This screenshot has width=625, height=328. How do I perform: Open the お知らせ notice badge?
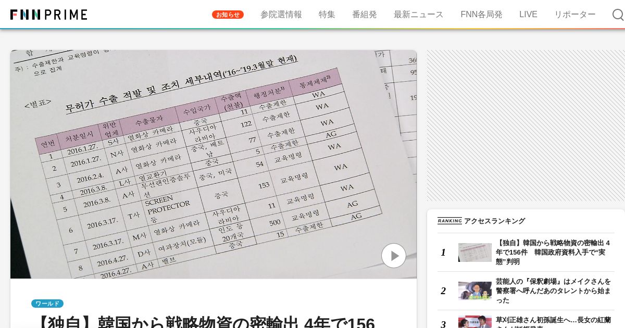pyautogui.click(x=228, y=15)
